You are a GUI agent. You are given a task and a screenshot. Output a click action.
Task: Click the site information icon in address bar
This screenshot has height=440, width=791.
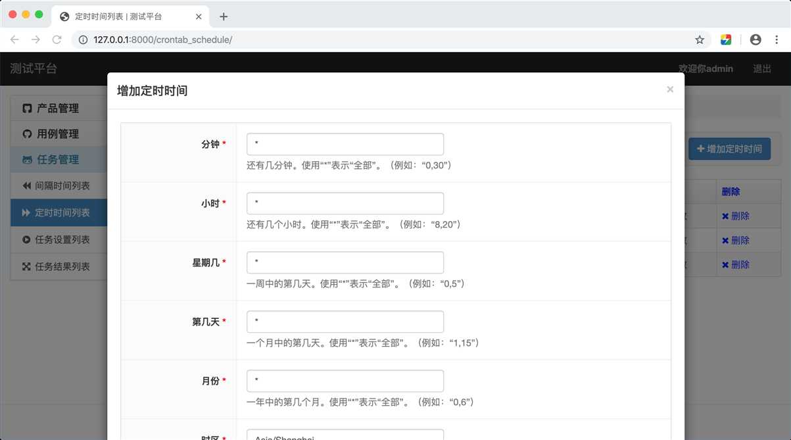tap(83, 39)
